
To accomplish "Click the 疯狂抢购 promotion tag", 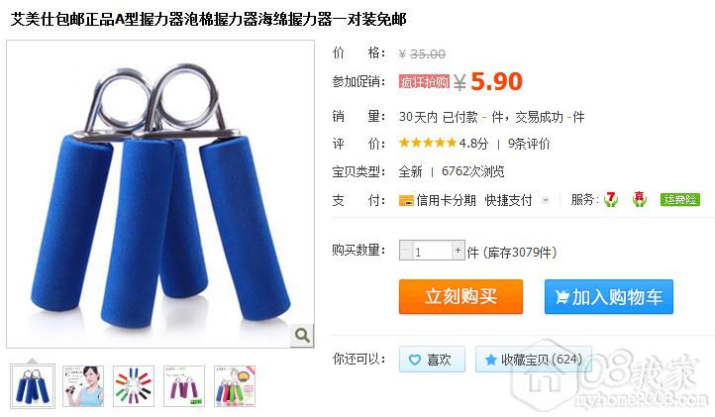I will (424, 82).
